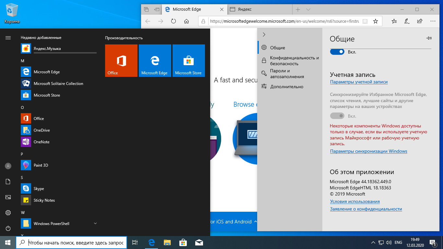This screenshot has height=249, width=443.
Task: Select Пароли и автозаполнения section
Action: (290, 74)
